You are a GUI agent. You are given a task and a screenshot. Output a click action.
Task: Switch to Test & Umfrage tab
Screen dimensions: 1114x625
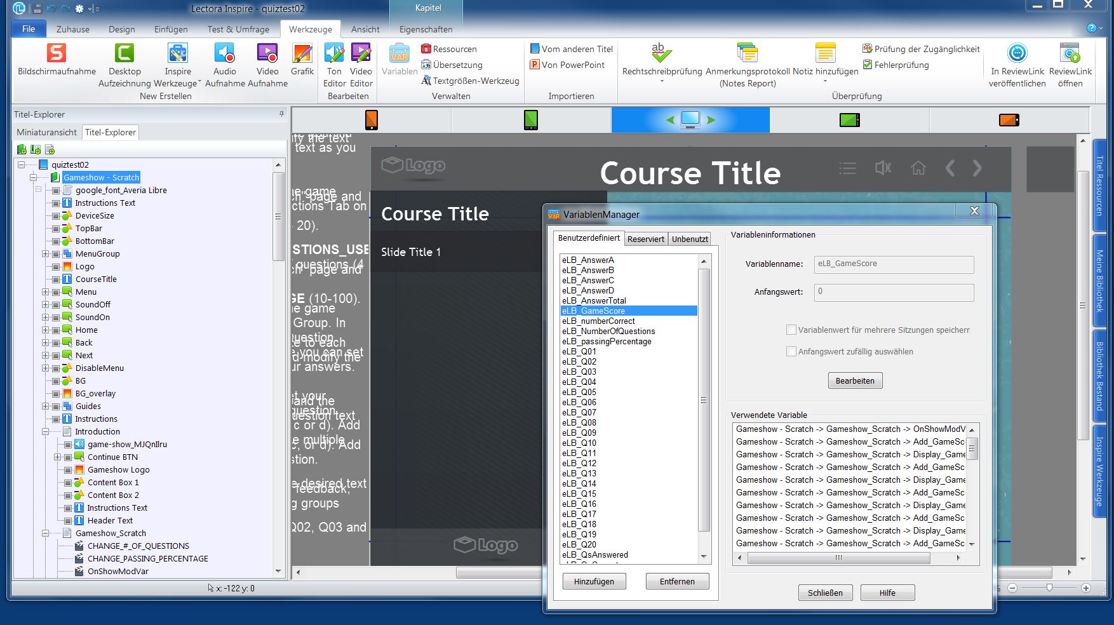point(238,29)
